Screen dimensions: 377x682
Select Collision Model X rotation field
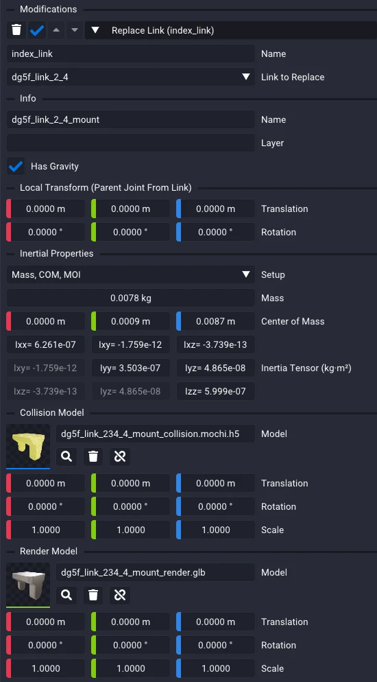(x=46, y=507)
